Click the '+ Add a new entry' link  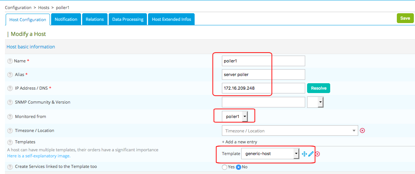(x=239, y=142)
